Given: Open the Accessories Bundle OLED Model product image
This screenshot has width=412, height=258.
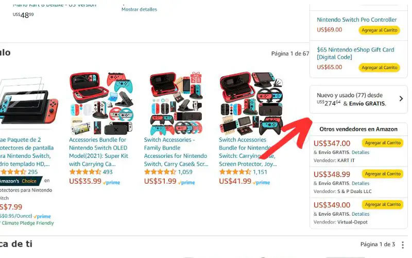Looking at the screenshot, I should click(x=101, y=103).
